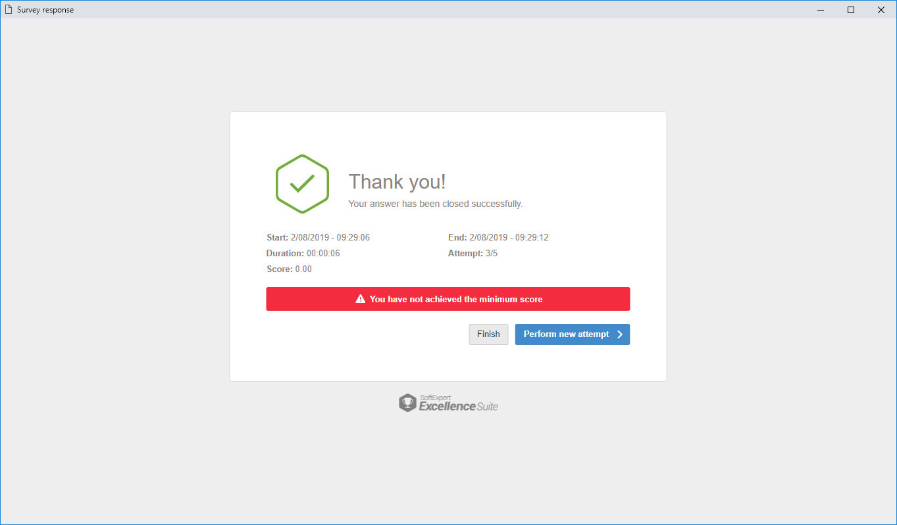897x525 pixels.
Task: Close the Survey response window
Action: click(881, 10)
